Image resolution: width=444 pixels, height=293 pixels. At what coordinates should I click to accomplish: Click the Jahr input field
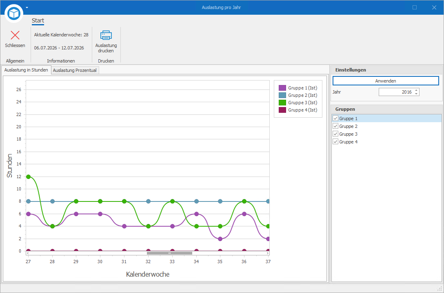pyautogui.click(x=396, y=92)
